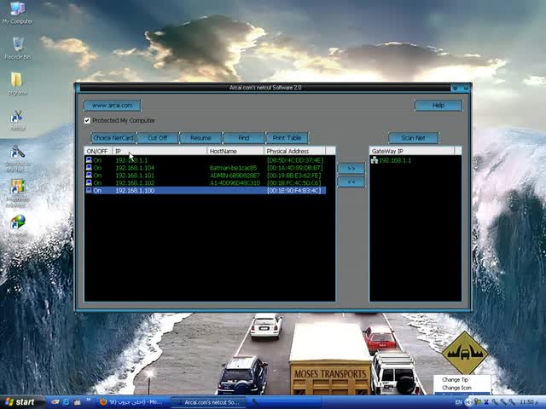
Task: Click the computer icon for 192.168.1.100 row
Action: [x=89, y=190]
